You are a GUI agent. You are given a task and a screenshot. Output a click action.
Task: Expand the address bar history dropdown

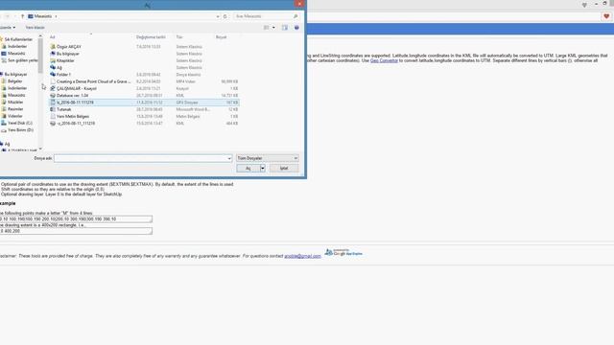point(218,16)
